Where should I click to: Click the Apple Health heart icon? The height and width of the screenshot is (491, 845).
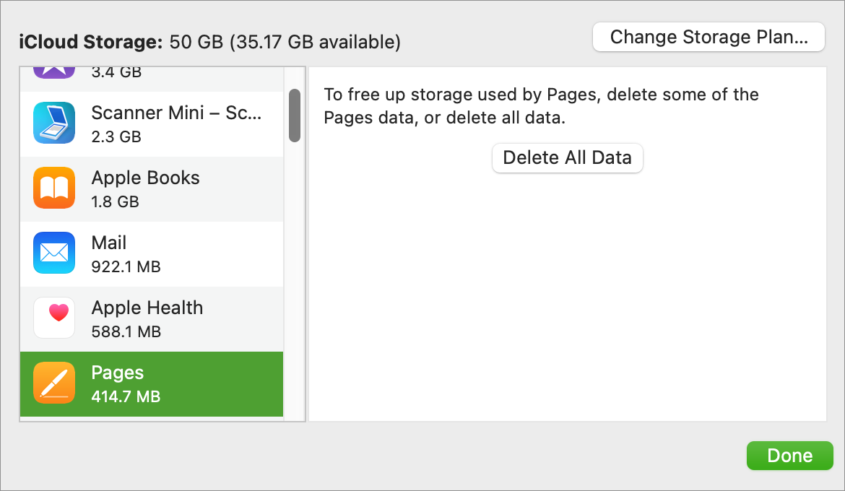54,318
